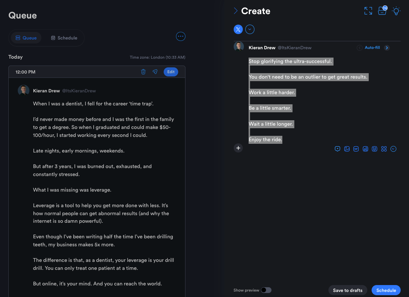409x297 pixels.
Task: Add an image to the tweet
Action: [x=347, y=149]
